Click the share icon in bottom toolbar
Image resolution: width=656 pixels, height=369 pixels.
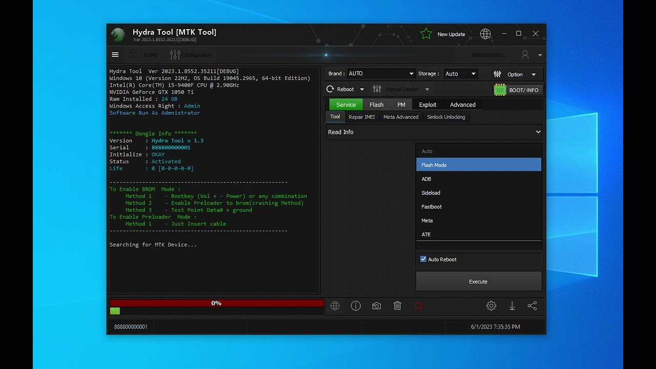[532, 306]
